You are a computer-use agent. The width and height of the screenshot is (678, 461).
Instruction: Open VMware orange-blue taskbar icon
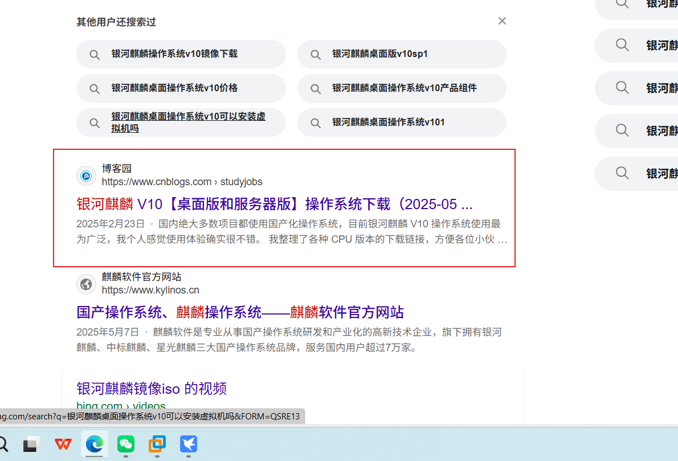click(x=157, y=444)
